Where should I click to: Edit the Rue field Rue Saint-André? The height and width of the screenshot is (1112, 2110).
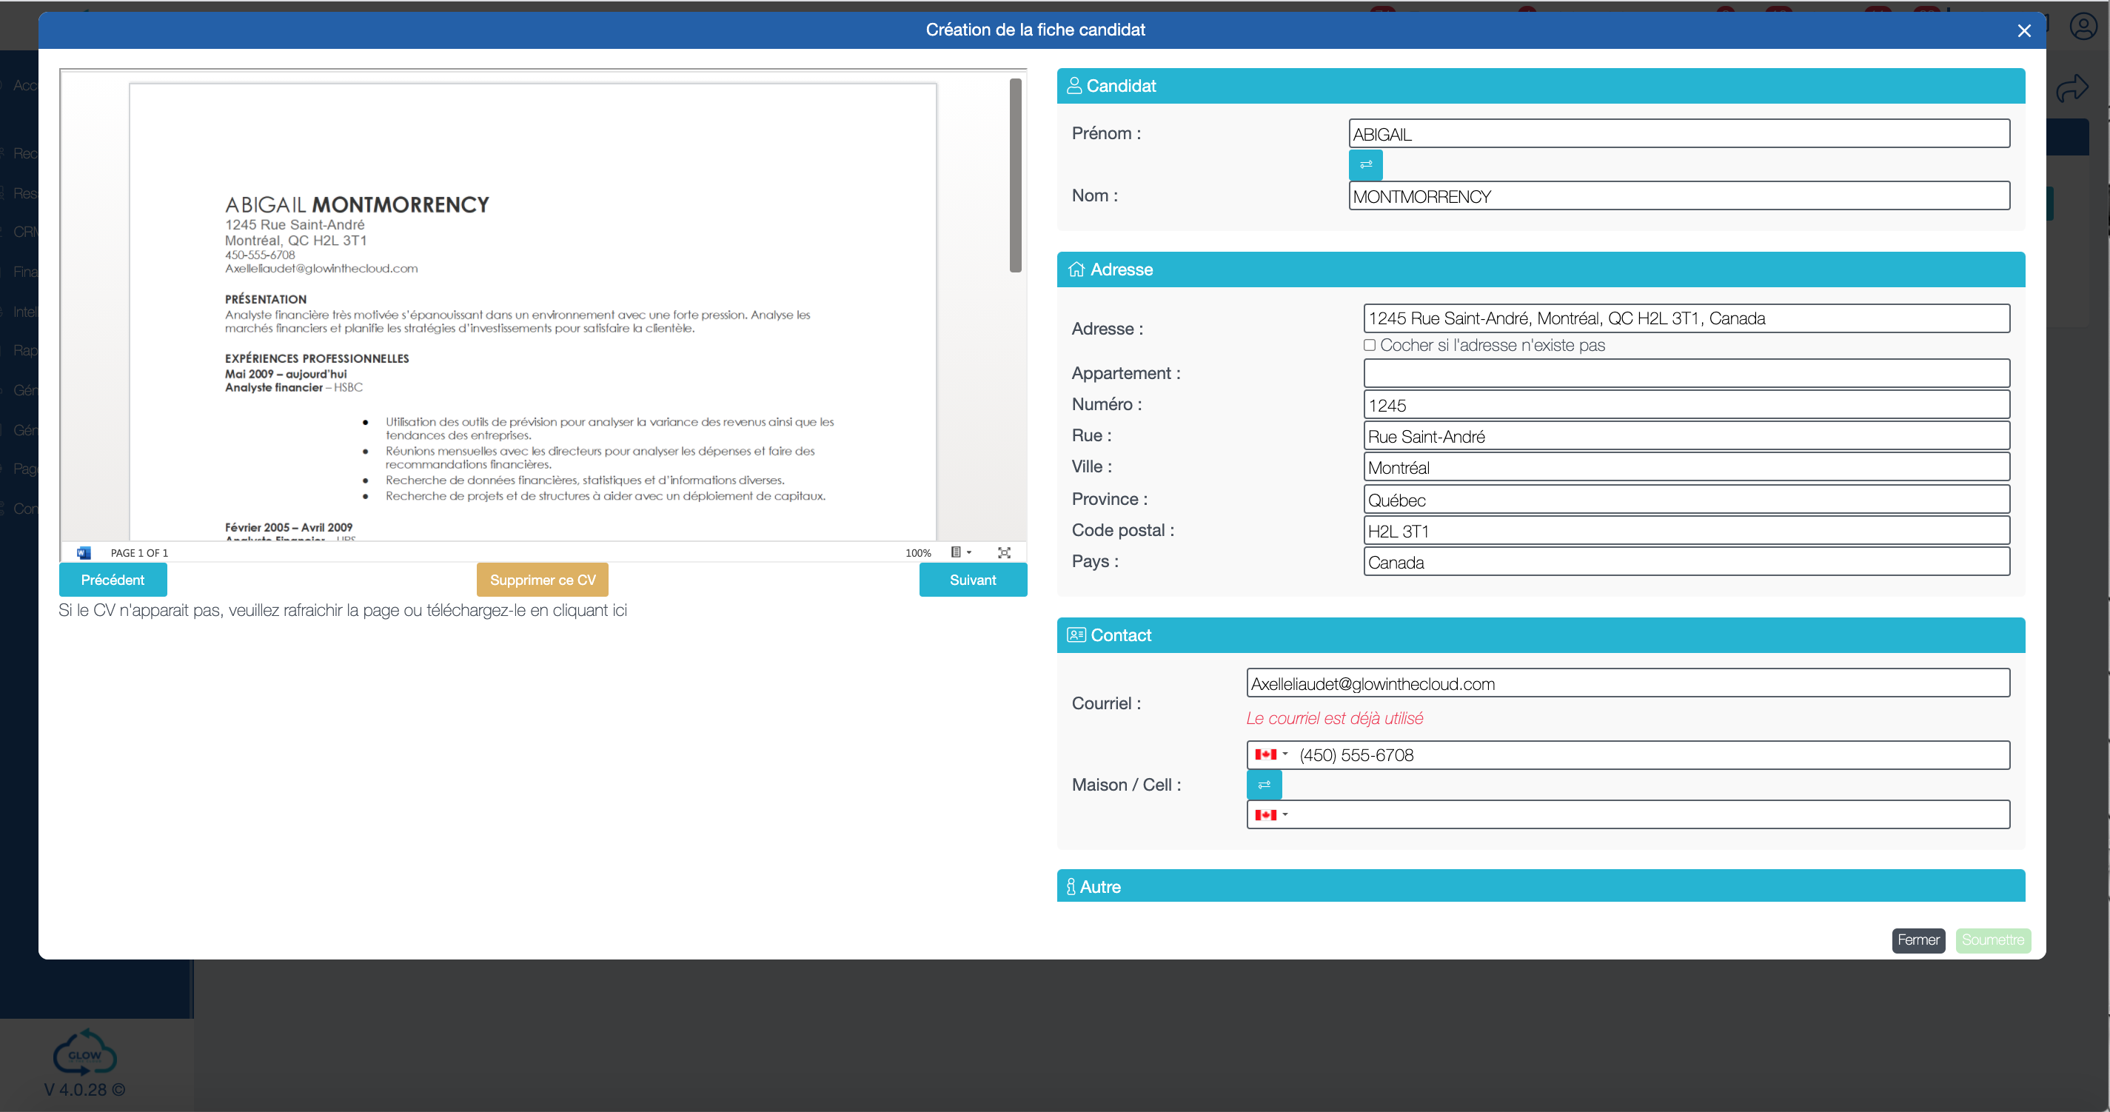(1687, 435)
